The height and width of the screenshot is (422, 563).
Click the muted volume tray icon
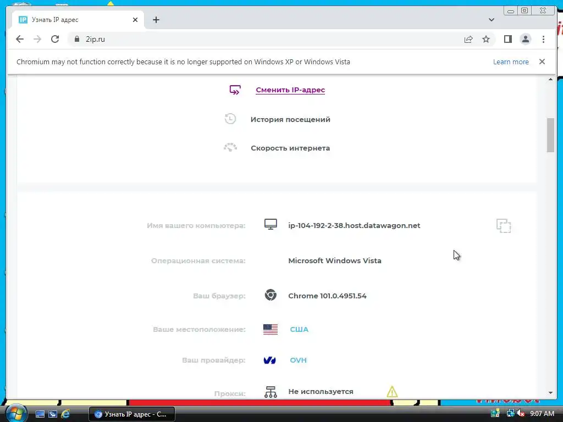point(520,414)
